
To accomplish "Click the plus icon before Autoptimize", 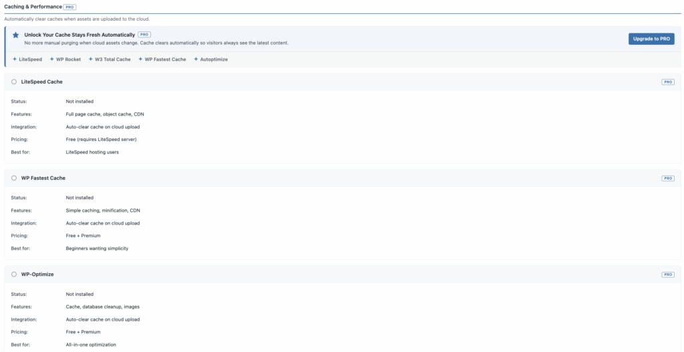I will (x=196, y=59).
